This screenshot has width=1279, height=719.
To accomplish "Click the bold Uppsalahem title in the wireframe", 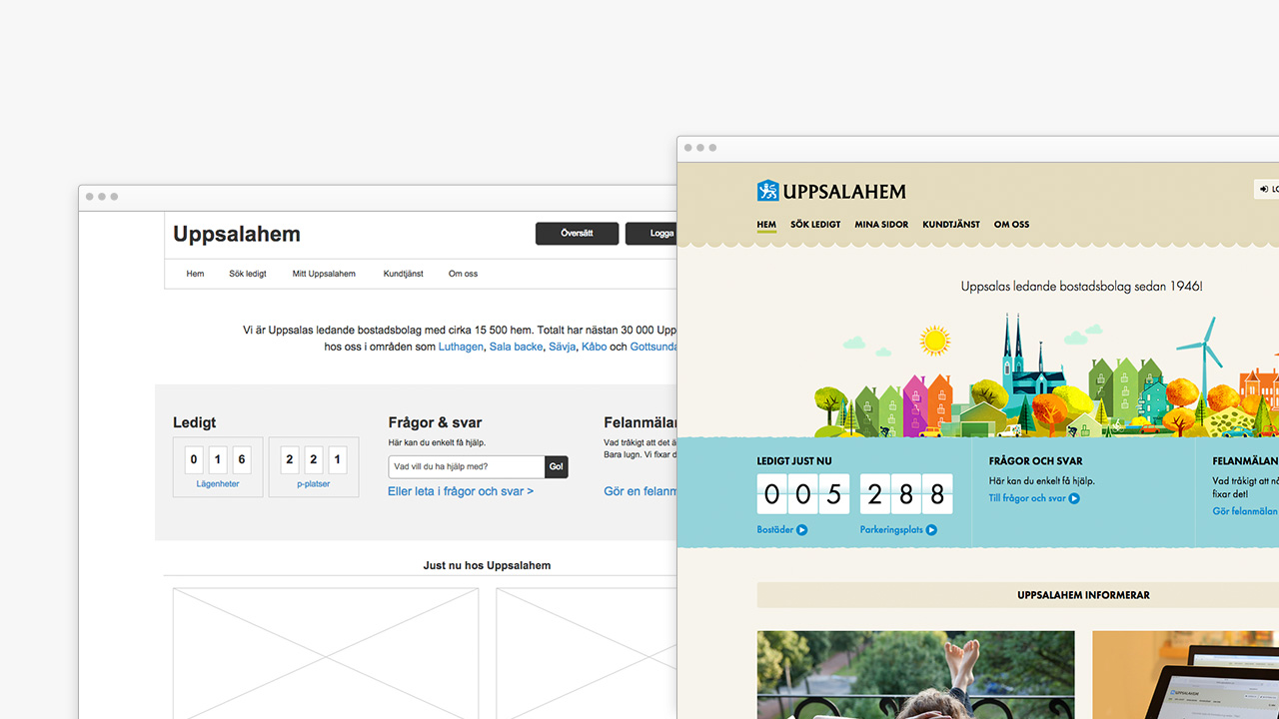I will coord(237,234).
